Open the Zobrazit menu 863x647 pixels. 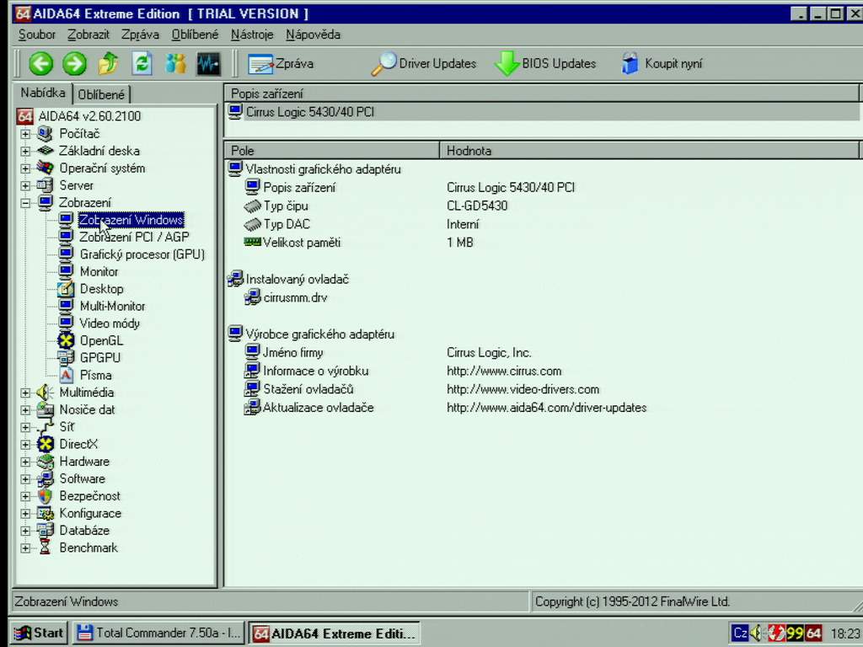coord(88,35)
